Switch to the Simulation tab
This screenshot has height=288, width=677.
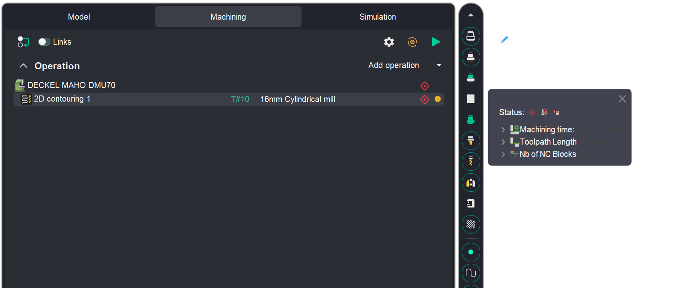(x=378, y=17)
